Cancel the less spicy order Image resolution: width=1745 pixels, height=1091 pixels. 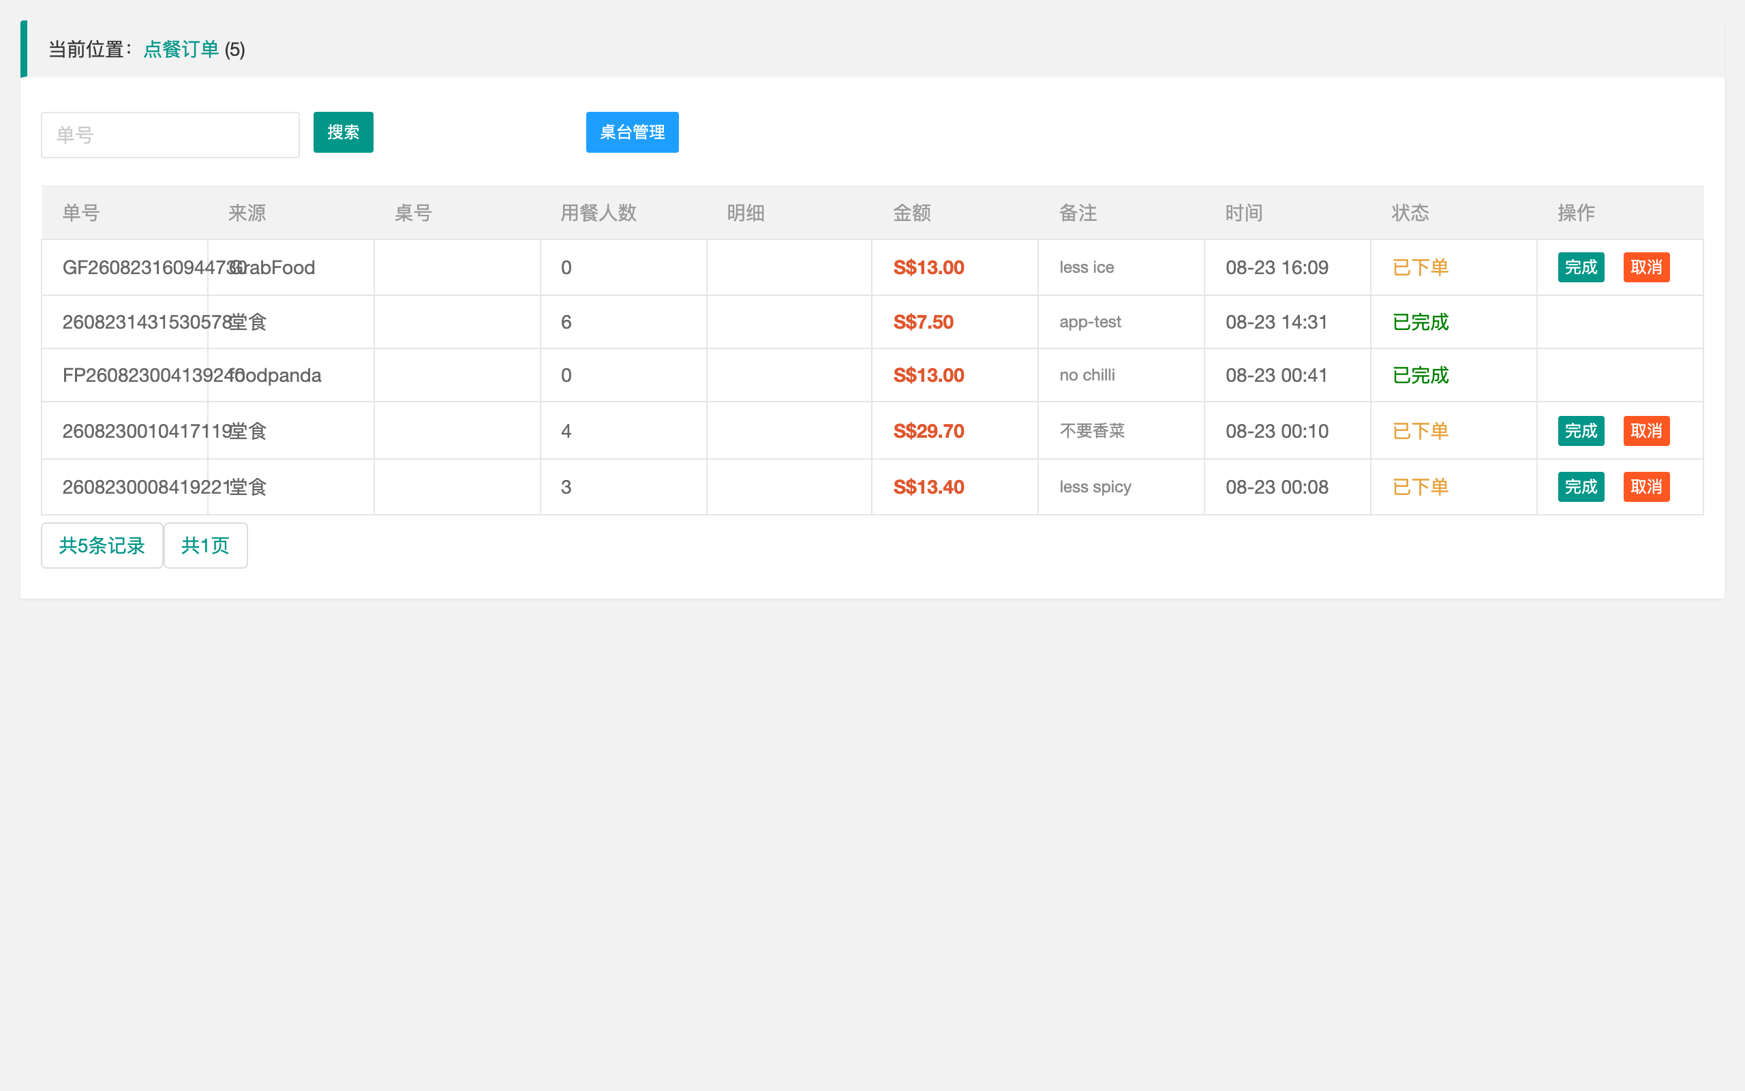coord(1647,487)
